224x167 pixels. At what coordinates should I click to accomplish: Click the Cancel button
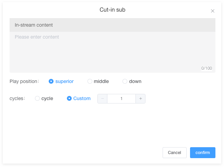pos(174,153)
